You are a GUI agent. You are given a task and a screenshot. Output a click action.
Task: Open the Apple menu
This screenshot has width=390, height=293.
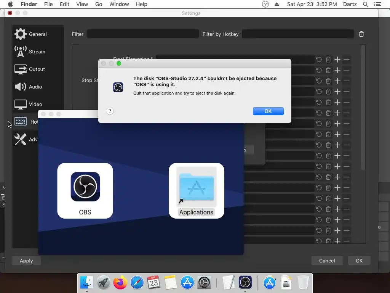click(10, 4)
